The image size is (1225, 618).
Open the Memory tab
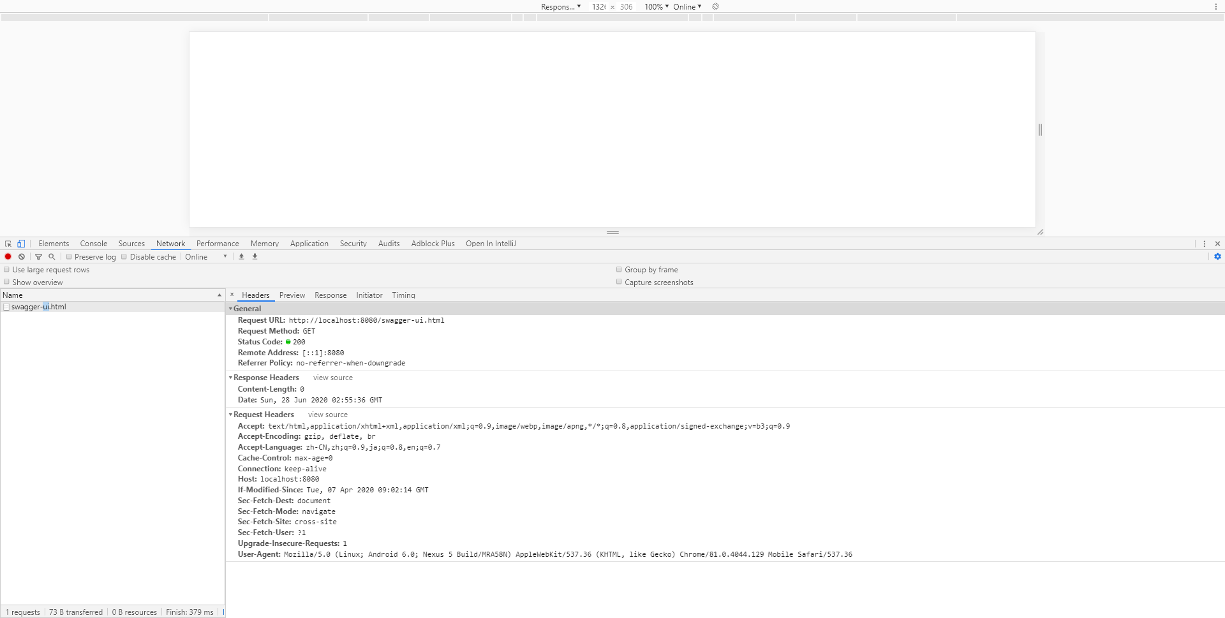265,244
